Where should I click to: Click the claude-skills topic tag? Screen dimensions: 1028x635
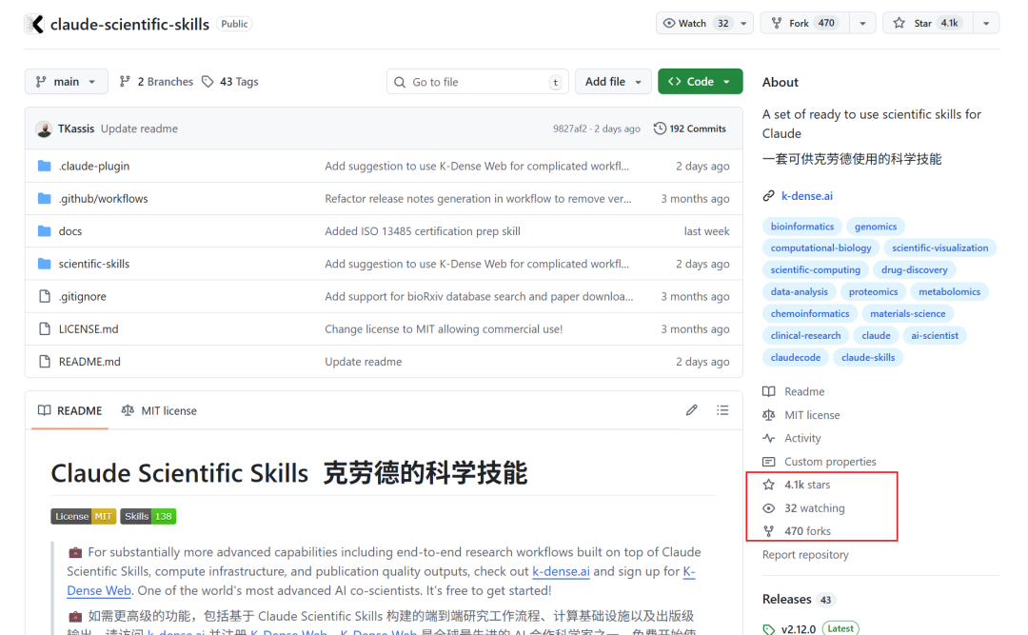pyautogui.click(x=868, y=358)
